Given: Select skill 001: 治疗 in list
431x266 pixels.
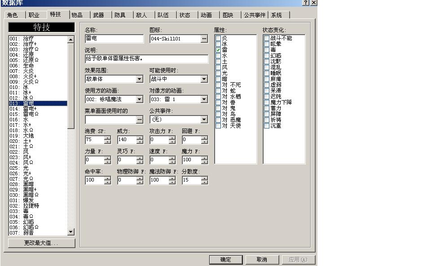Looking at the screenshot, I should pos(38,39).
